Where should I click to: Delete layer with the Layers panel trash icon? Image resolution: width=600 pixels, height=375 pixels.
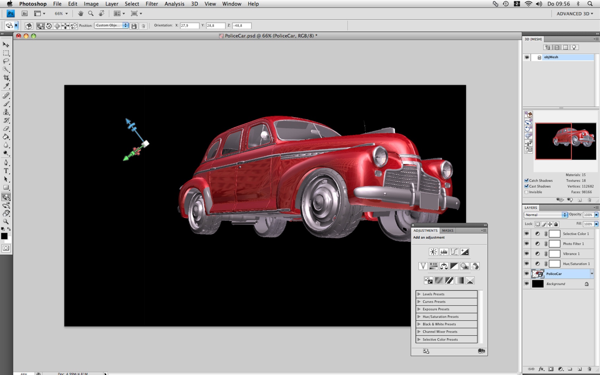point(589,369)
